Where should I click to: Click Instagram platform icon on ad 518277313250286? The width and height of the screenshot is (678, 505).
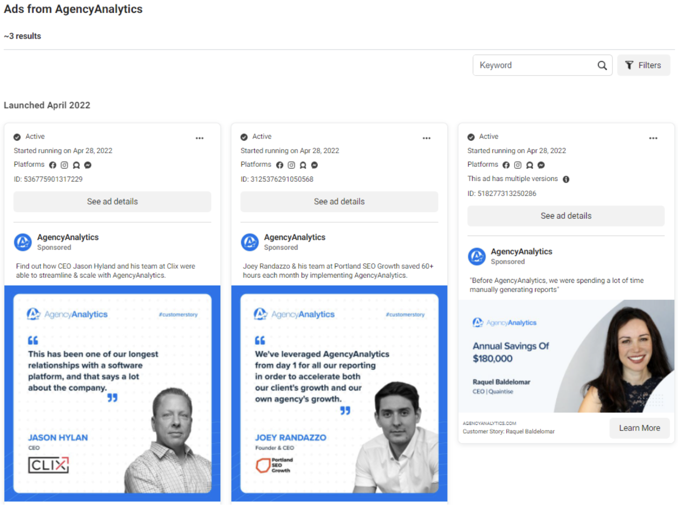click(518, 165)
